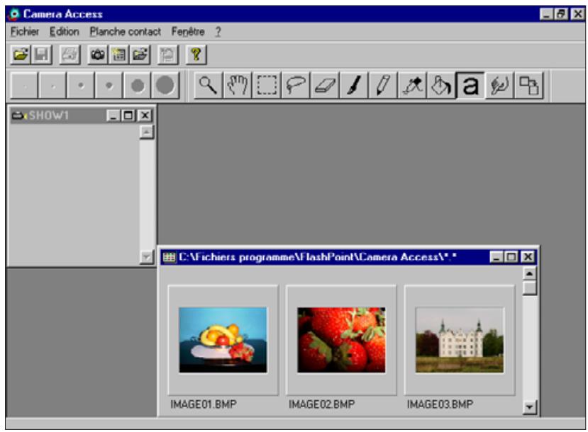Click the overlapping squares color tool
Screen dimensions: 588x432
pos(528,86)
